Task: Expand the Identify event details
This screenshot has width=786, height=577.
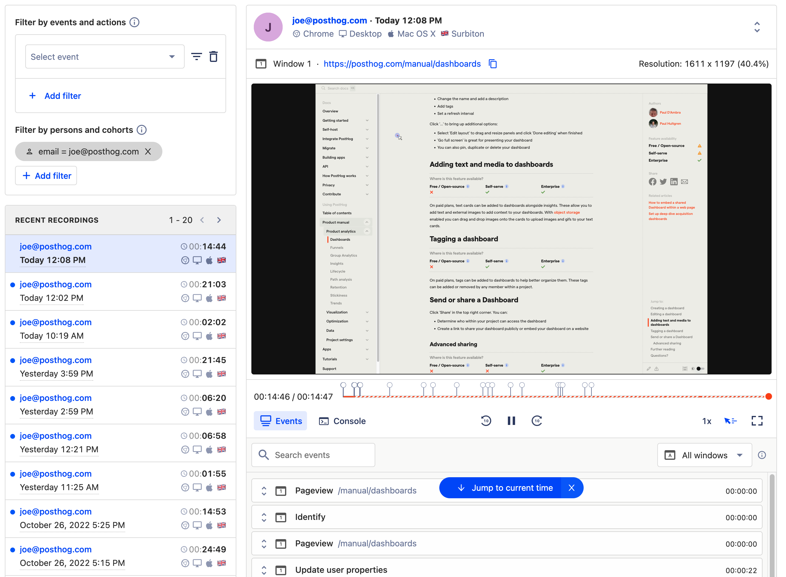Action: [x=264, y=517]
